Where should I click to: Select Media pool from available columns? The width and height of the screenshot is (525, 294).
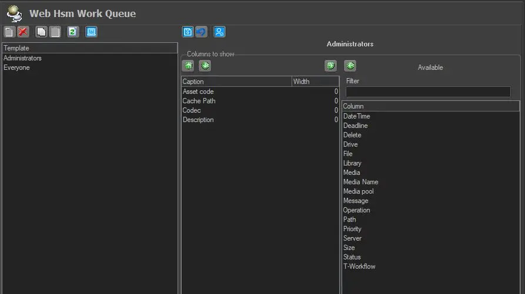pos(358,191)
